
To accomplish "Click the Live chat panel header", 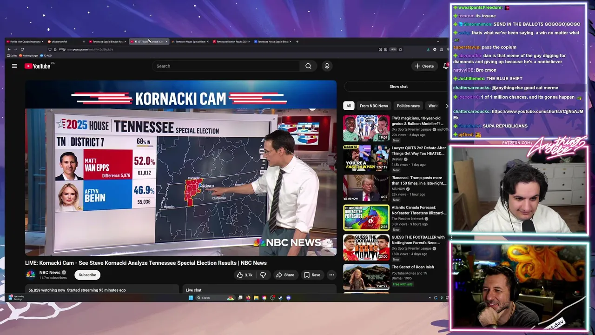I will click(x=194, y=290).
